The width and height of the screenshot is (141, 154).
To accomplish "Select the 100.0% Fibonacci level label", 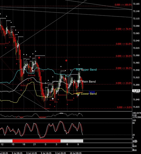I will click(123, 5).
